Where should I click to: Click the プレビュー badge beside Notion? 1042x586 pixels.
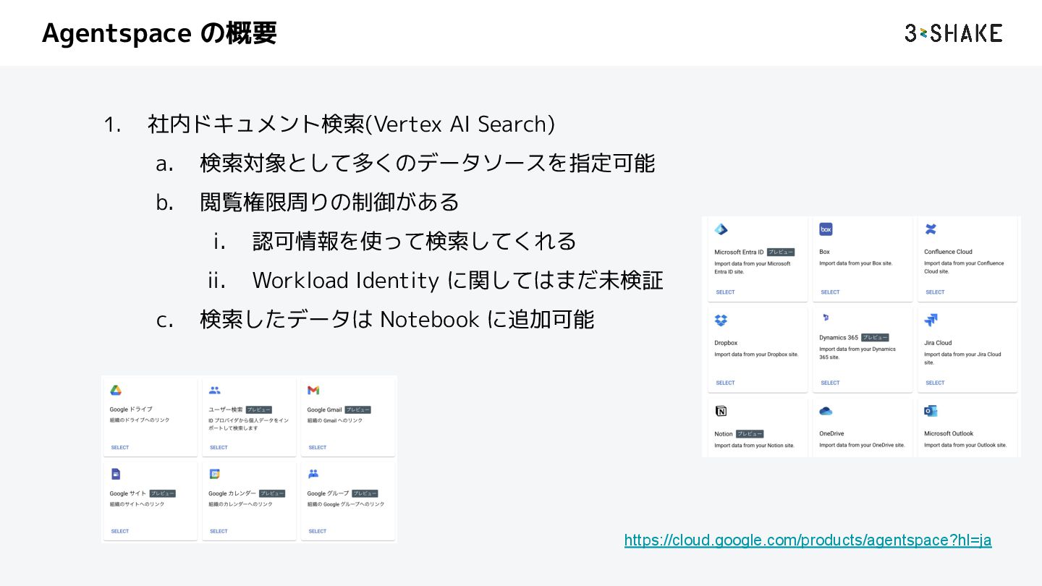(x=750, y=434)
